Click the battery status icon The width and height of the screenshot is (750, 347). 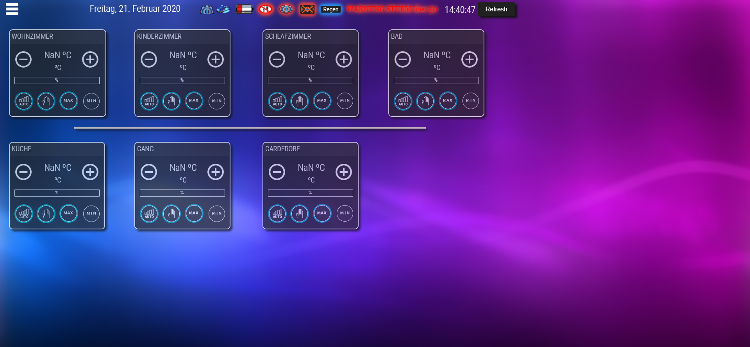tap(245, 9)
